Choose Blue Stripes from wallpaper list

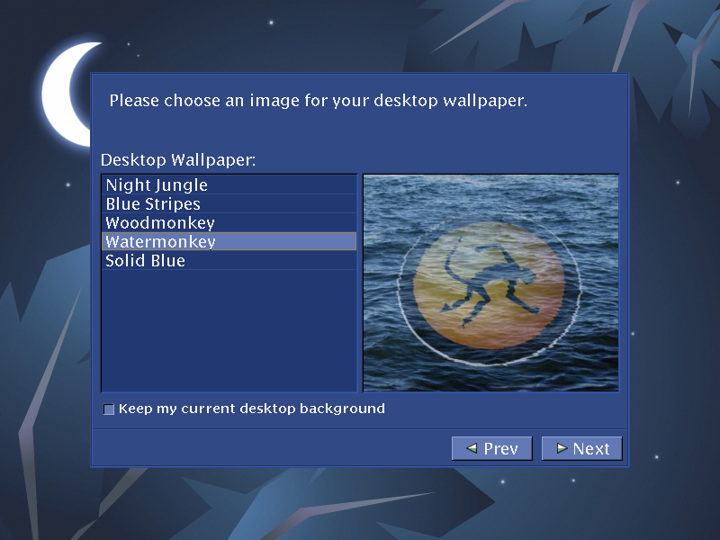(229, 204)
